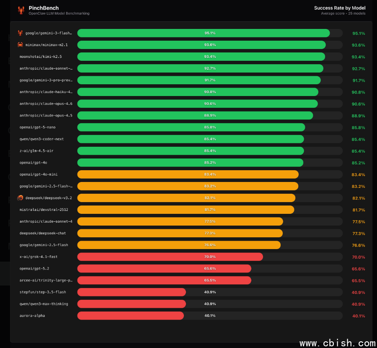Open the PinchBench title link
This screenshot has height=348, width=377.
[44, 8]
